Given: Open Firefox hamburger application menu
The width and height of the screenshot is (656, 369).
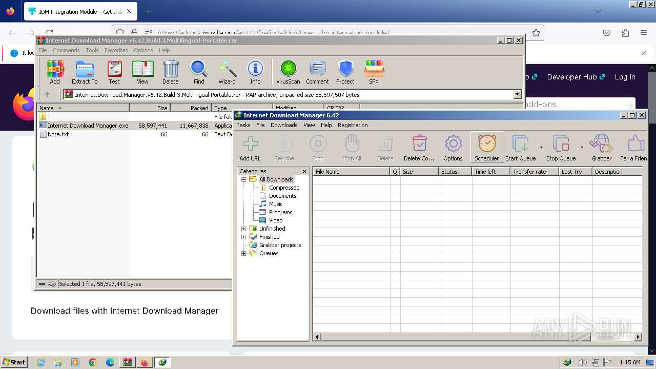Looking at the screenshot, I should click(x=644, y=33).
